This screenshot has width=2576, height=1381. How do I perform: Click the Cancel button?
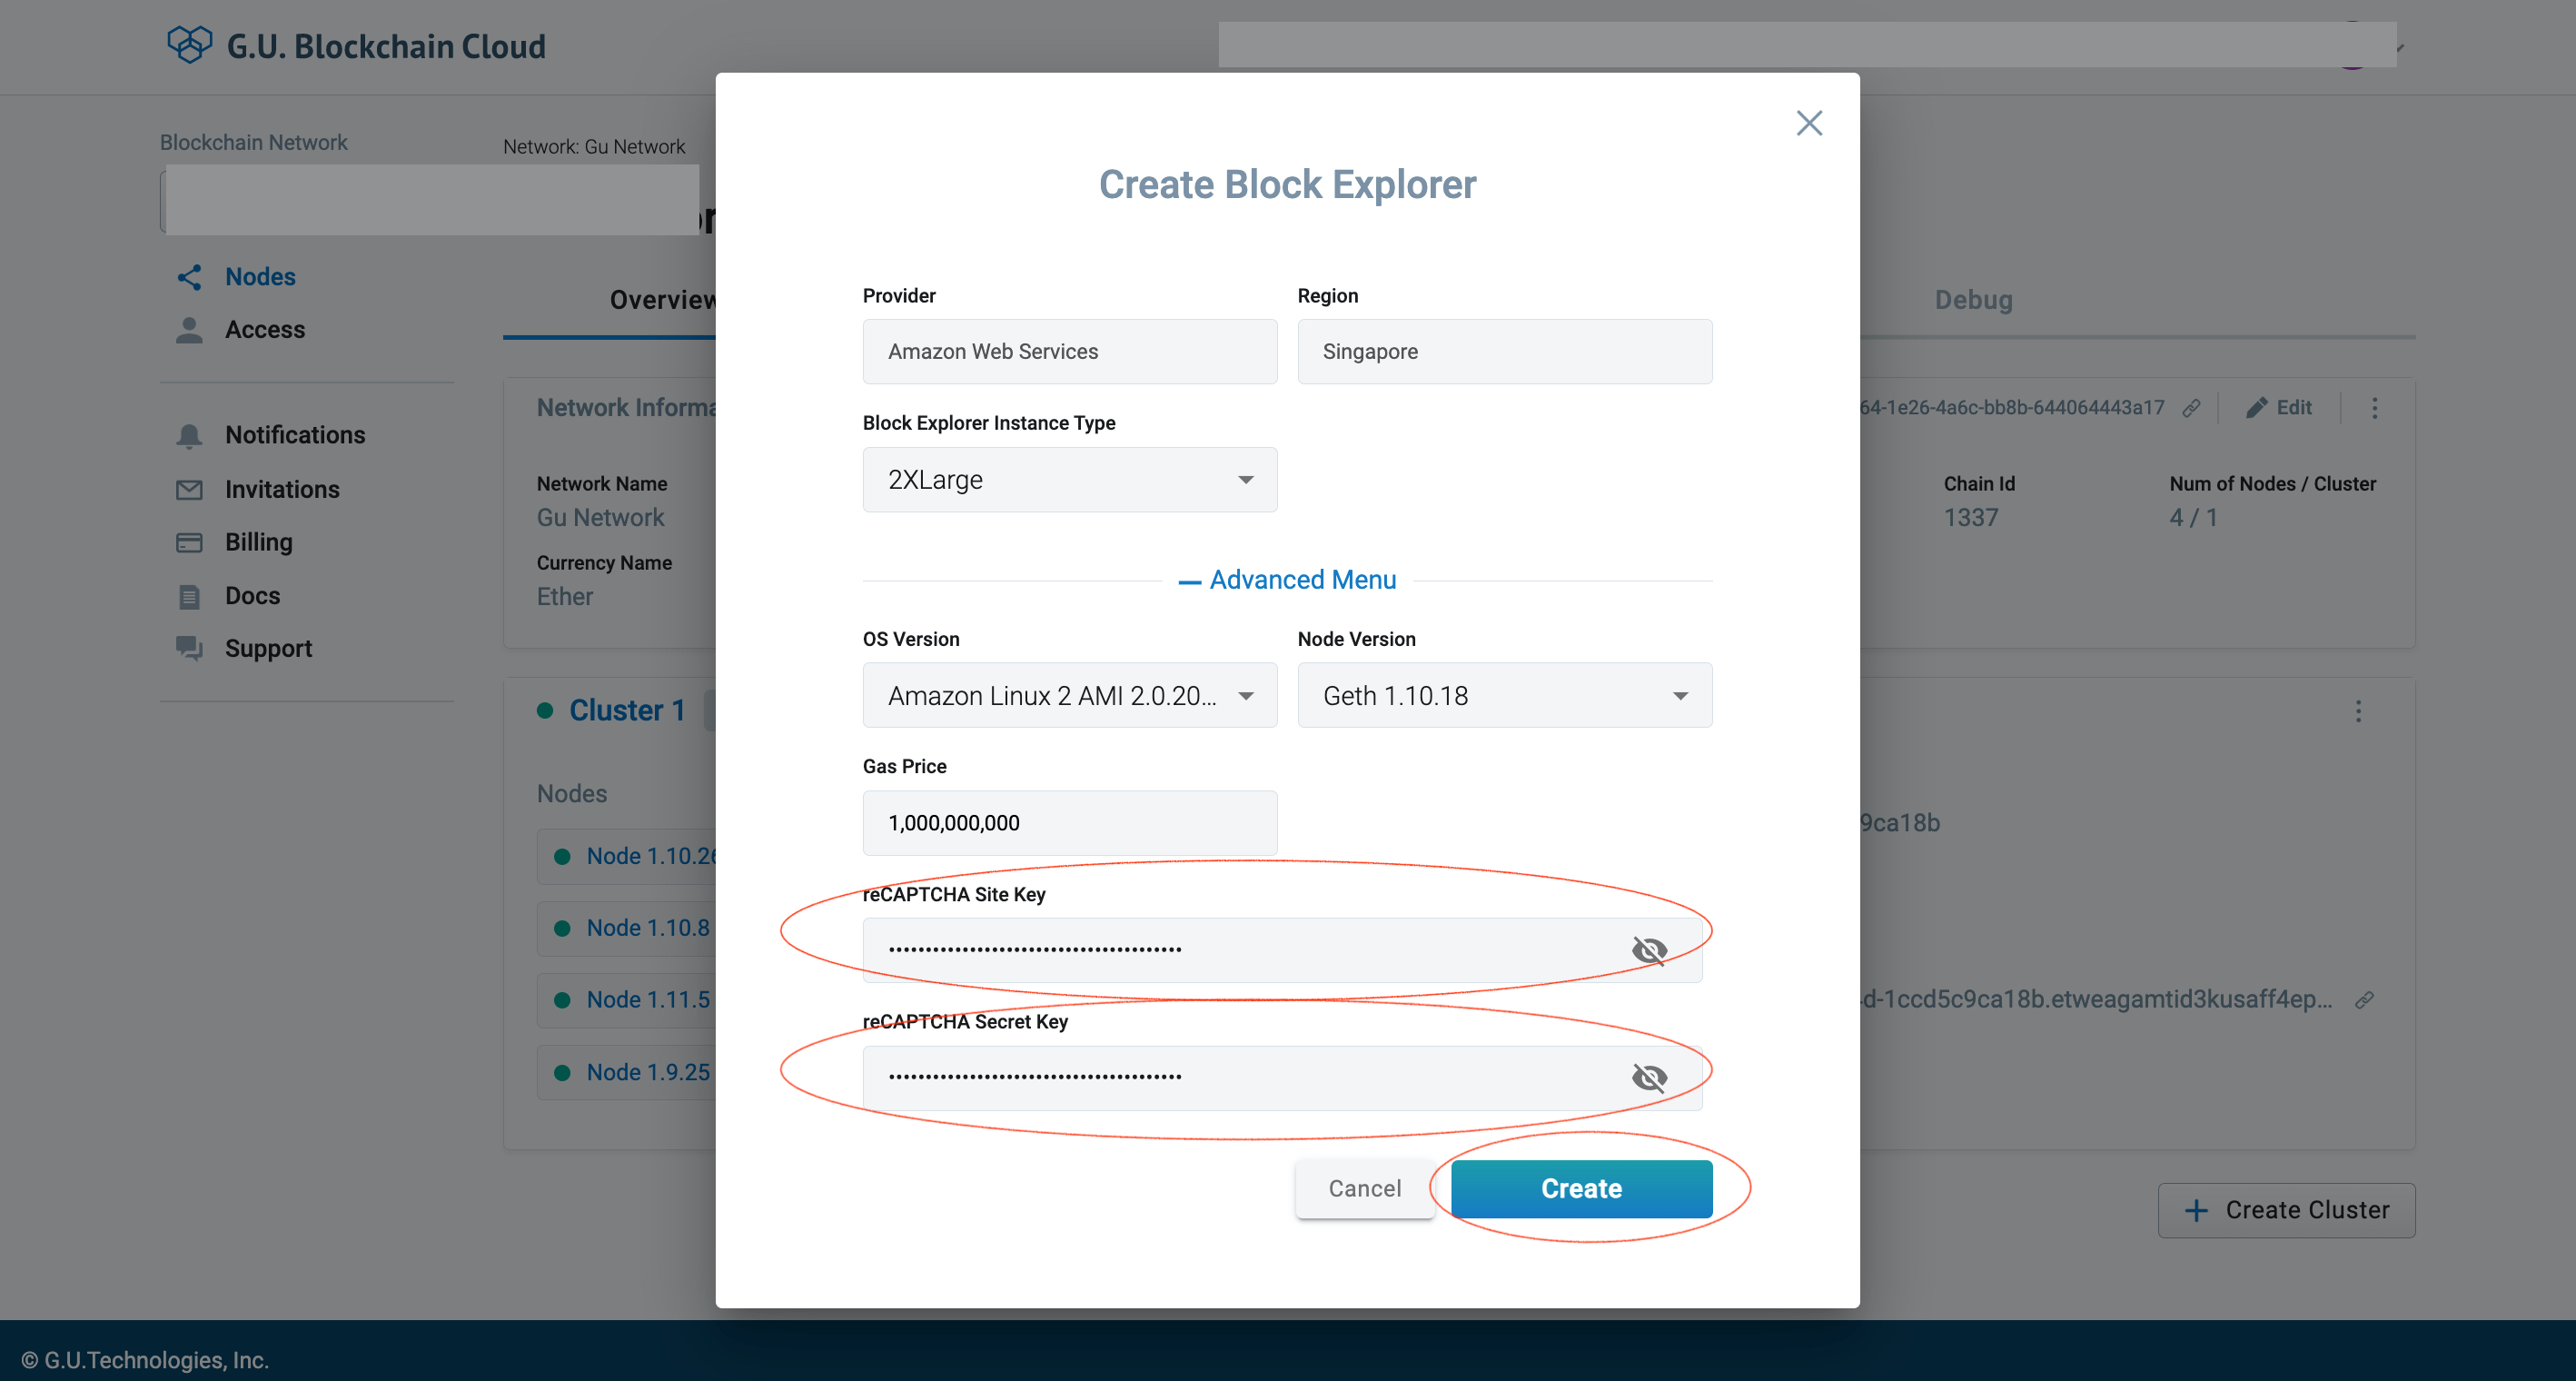tap(1365, 1189)
